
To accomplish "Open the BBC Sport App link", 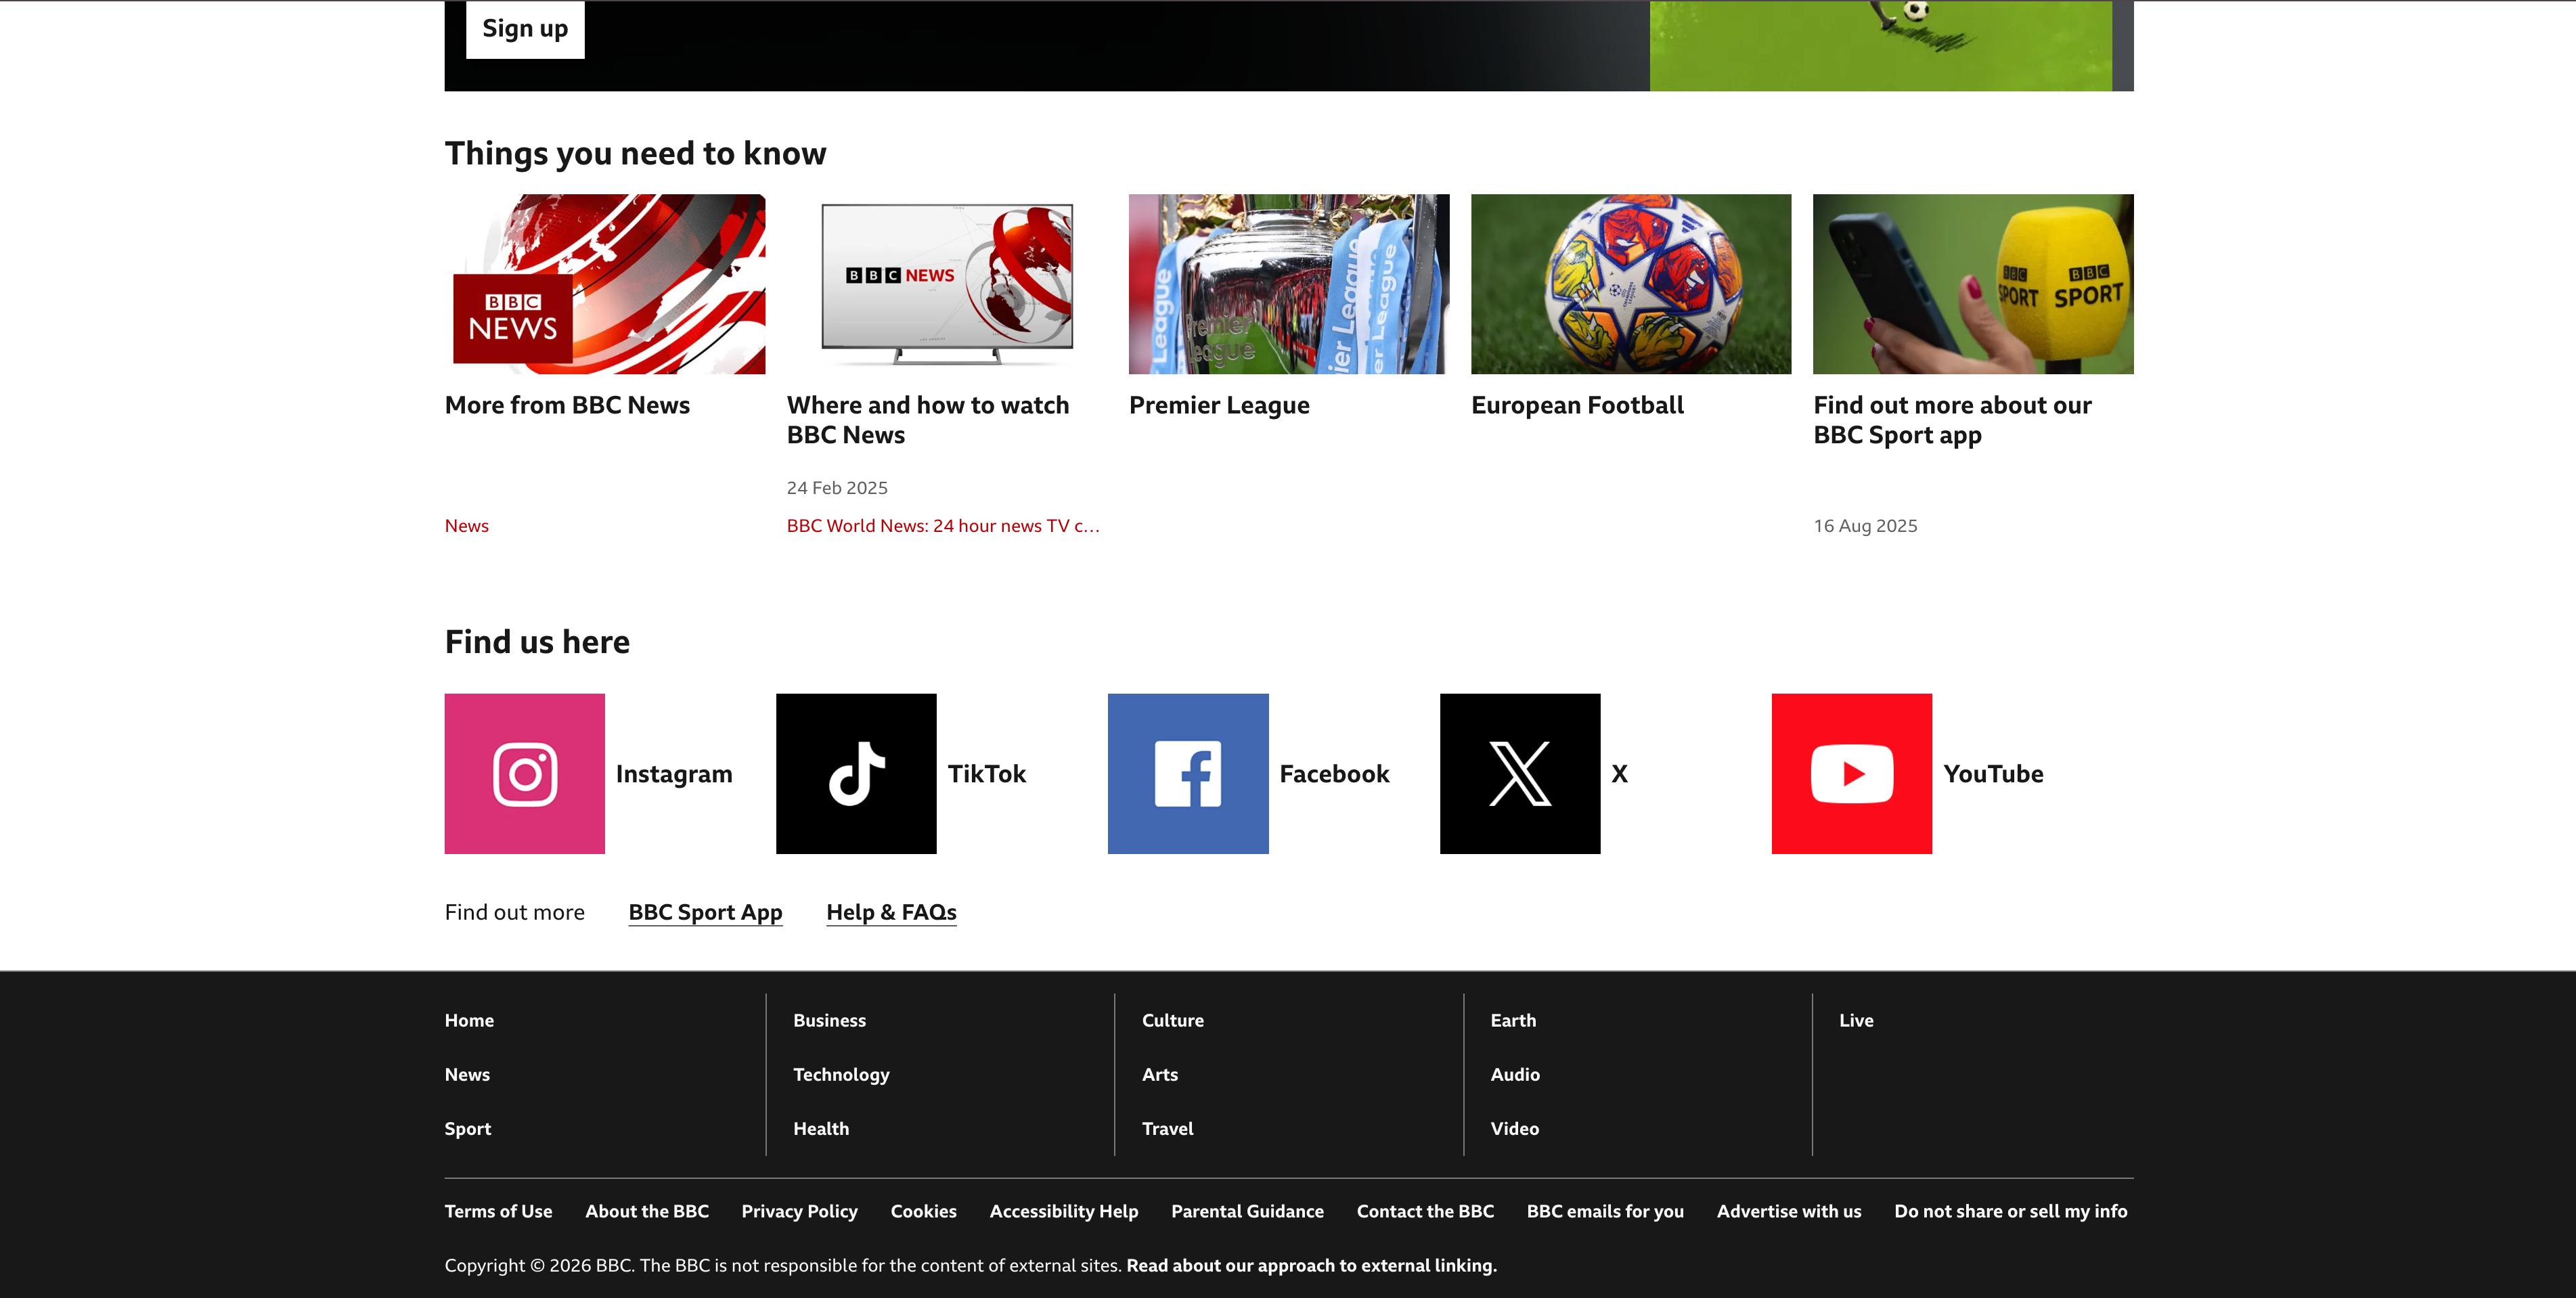I will point(705,912).
